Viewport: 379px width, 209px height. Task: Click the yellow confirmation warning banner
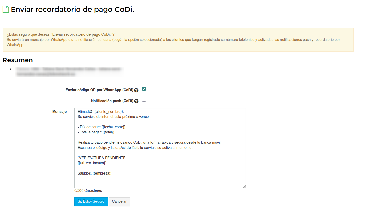coord(178,40)
